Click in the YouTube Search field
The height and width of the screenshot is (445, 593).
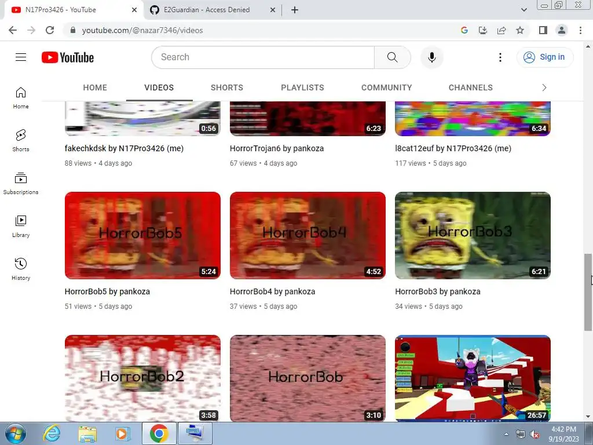263,57
